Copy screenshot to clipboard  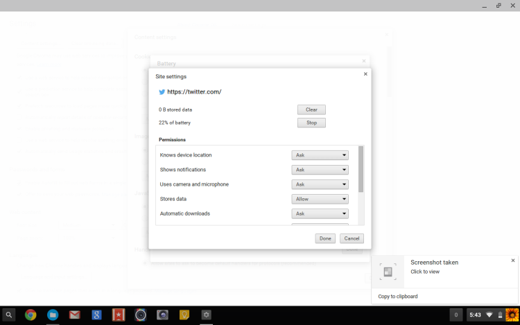(x=398, y=297)
